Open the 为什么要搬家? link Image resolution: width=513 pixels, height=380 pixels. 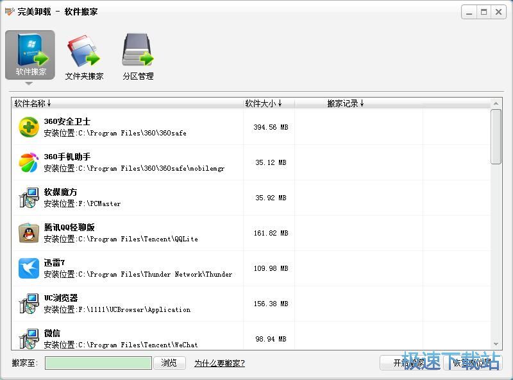click(x=219, y=363)
